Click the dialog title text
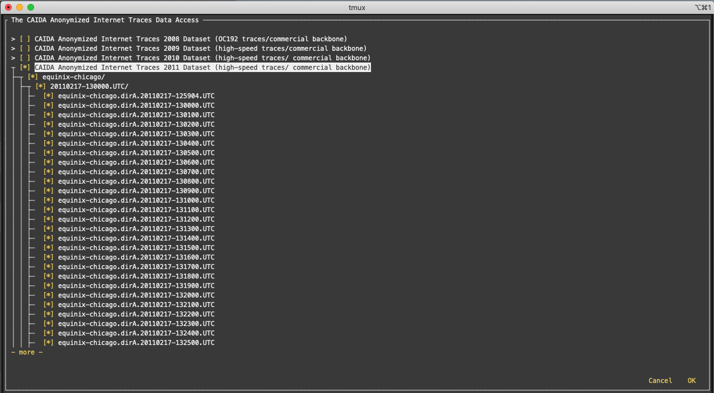 [105, 20]
